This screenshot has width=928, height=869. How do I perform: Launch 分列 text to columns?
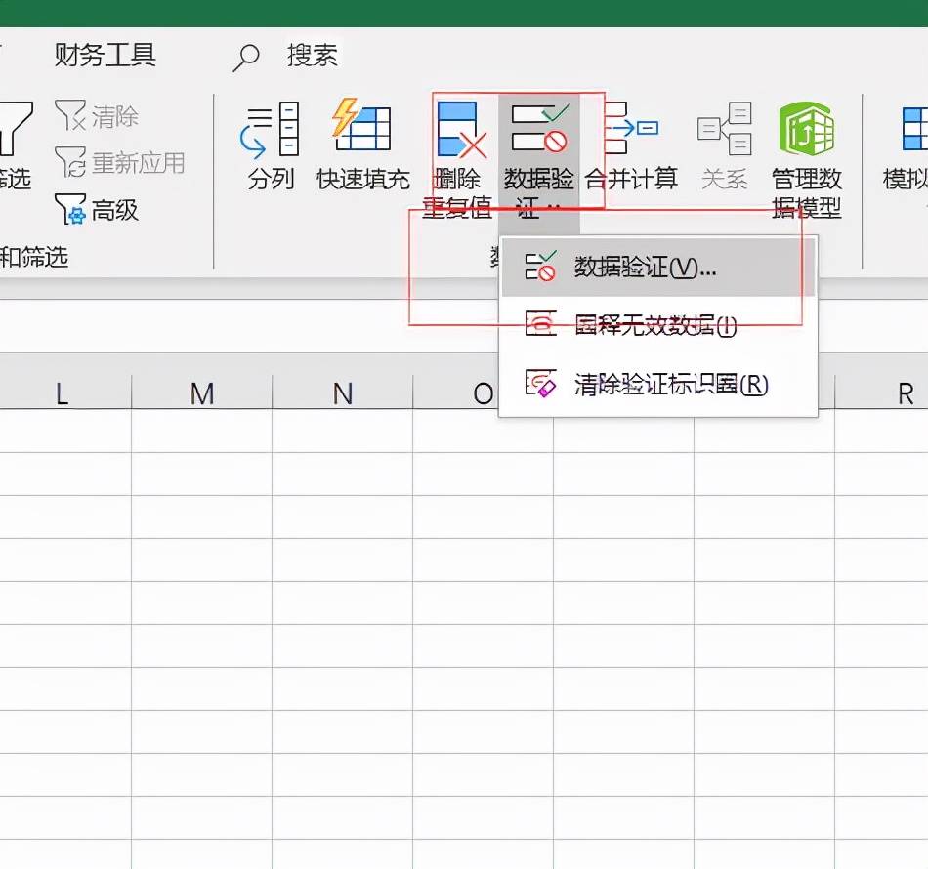(271, 145)
